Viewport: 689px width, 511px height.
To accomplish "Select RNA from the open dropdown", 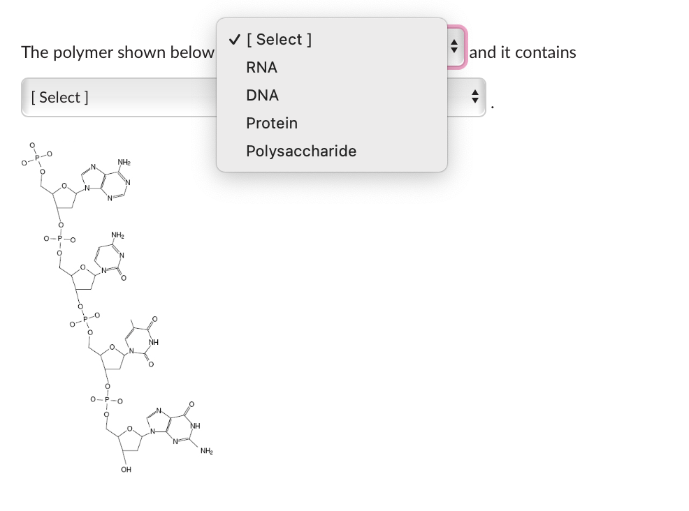I will [261, 67].
